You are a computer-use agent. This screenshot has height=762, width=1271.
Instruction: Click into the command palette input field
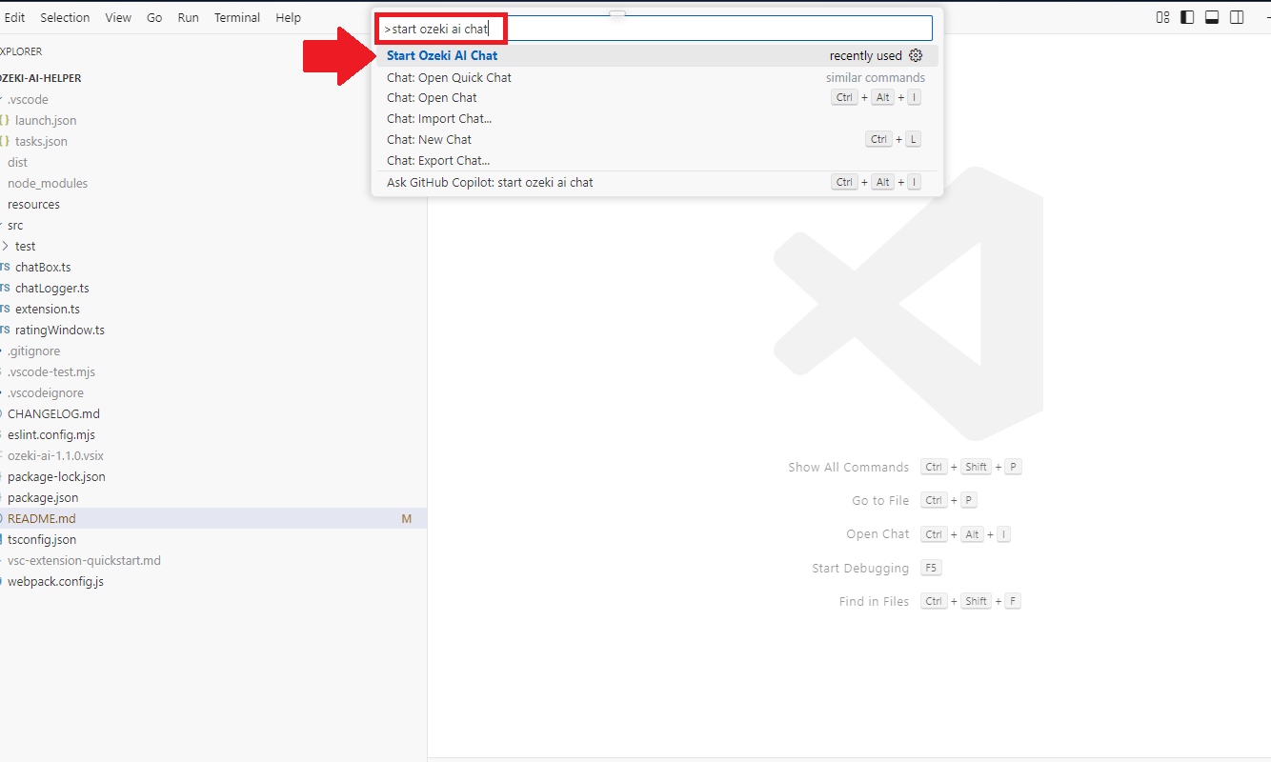point(656,29)
